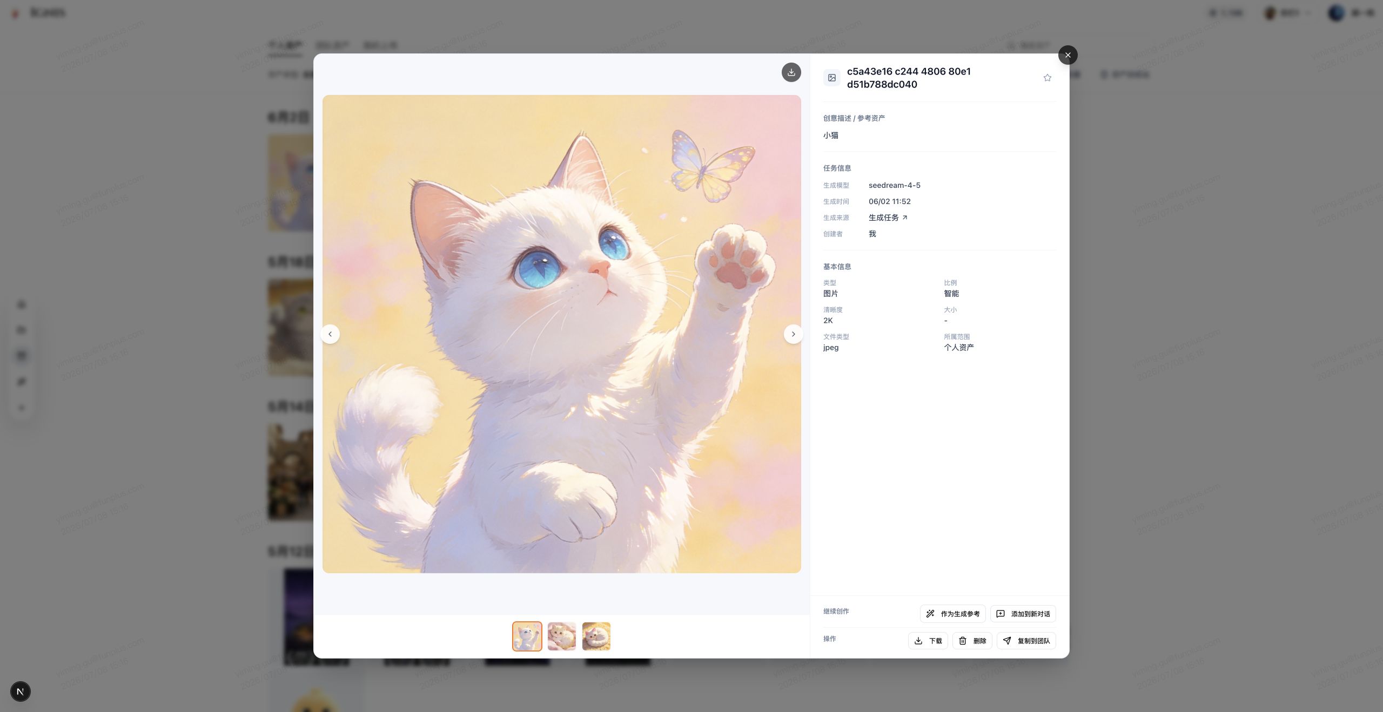The image size is (1383, 712).
Task: Close the asset detail dialog
Action: [1068, 55]
